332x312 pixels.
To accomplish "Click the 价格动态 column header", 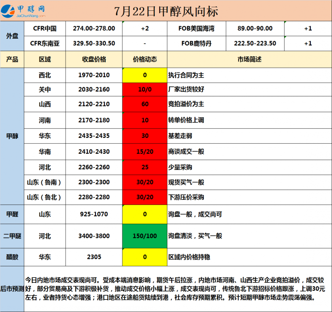I will (145, 59).
